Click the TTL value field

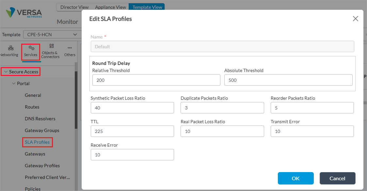coord(132,131)
